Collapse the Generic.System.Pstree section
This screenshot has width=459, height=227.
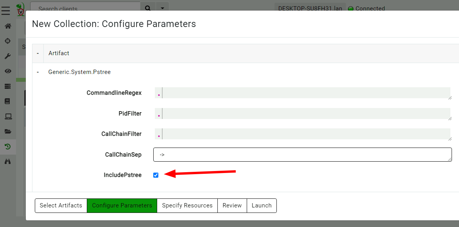38,72
